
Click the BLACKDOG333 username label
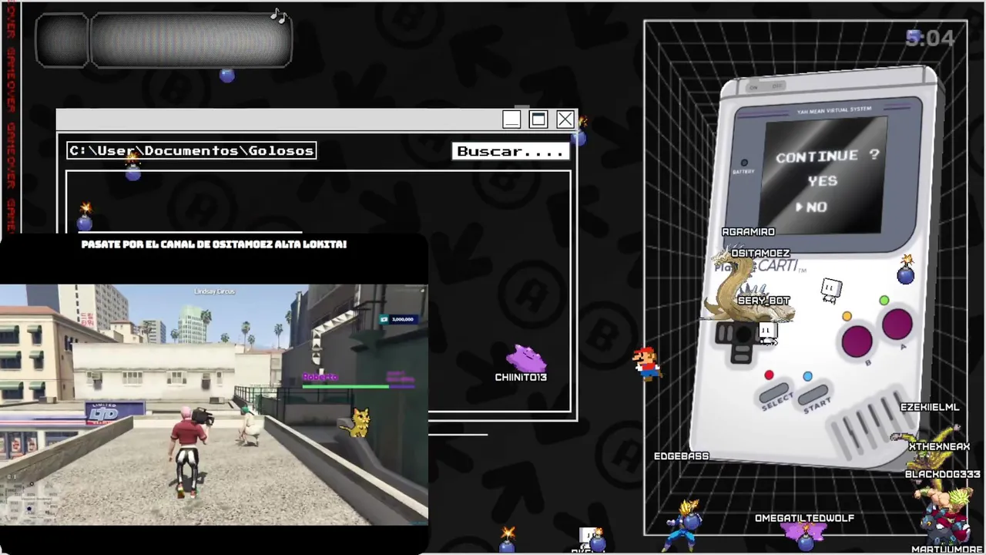[943, 474]
